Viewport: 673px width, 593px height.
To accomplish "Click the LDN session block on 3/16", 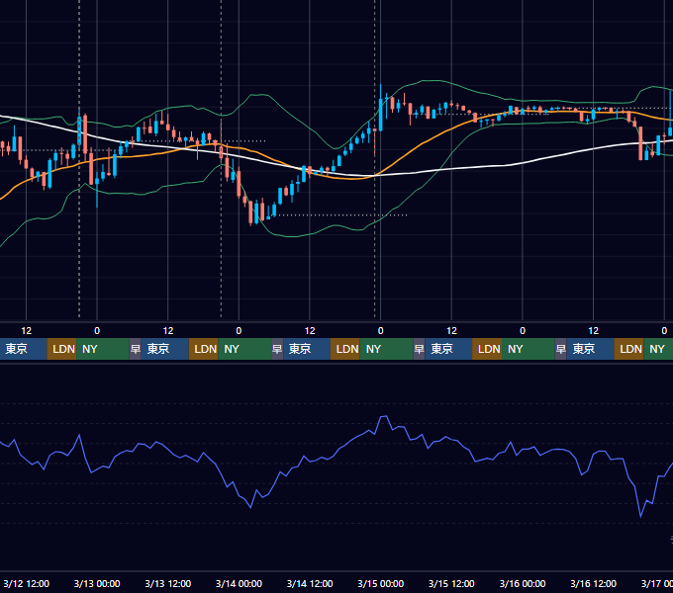I will point(628,349).
